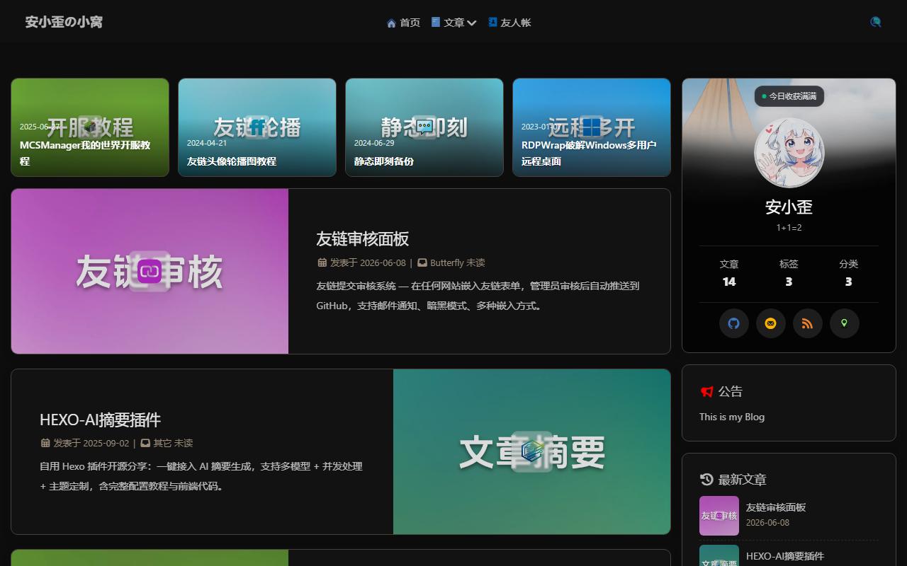
Task: Open the 友链审核面板 article title
Action: tap(363, 238)
